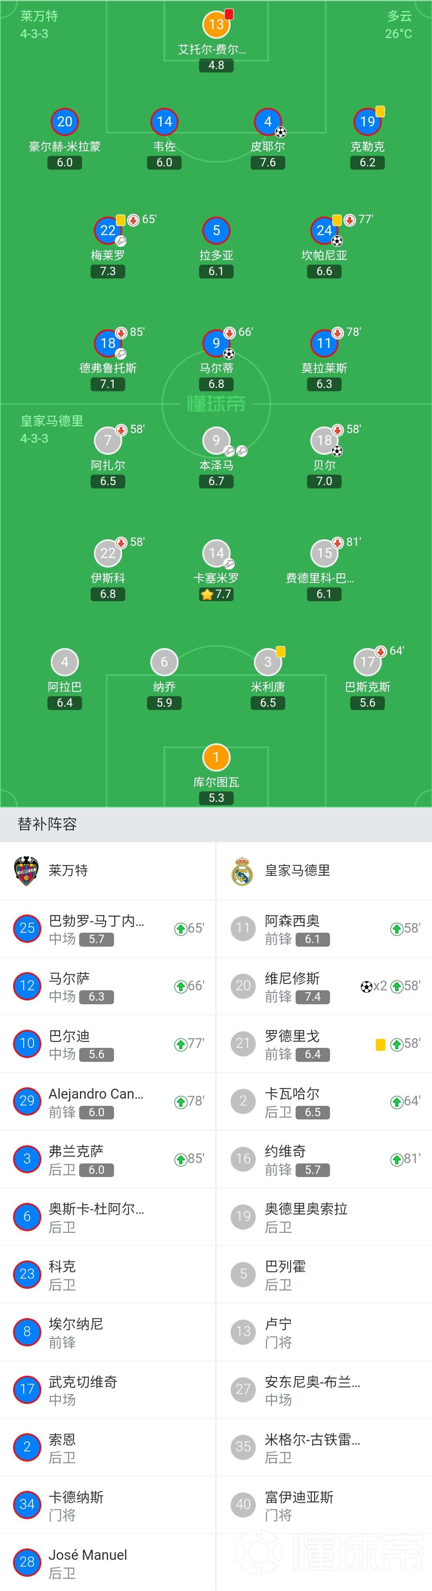
Task: Tap 莱万特 team name in substitutes header
Action: (68, 870)
